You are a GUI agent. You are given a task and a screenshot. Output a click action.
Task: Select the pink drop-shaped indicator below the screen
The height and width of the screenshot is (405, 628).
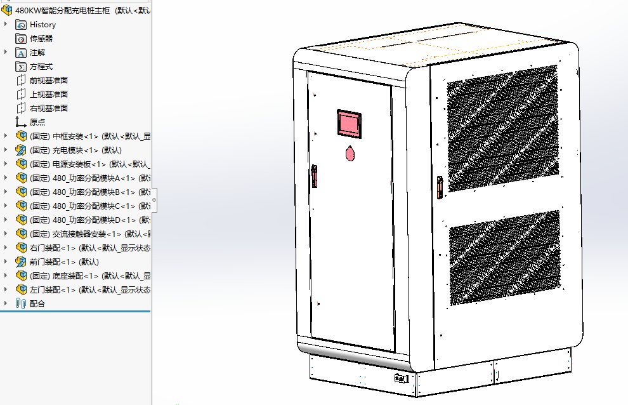click(x=350, y=153)
